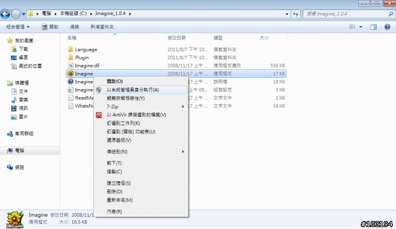Select the Plugin folder icon
The height and width of the screenshot is (229, 396).
[x=71, y=58]
